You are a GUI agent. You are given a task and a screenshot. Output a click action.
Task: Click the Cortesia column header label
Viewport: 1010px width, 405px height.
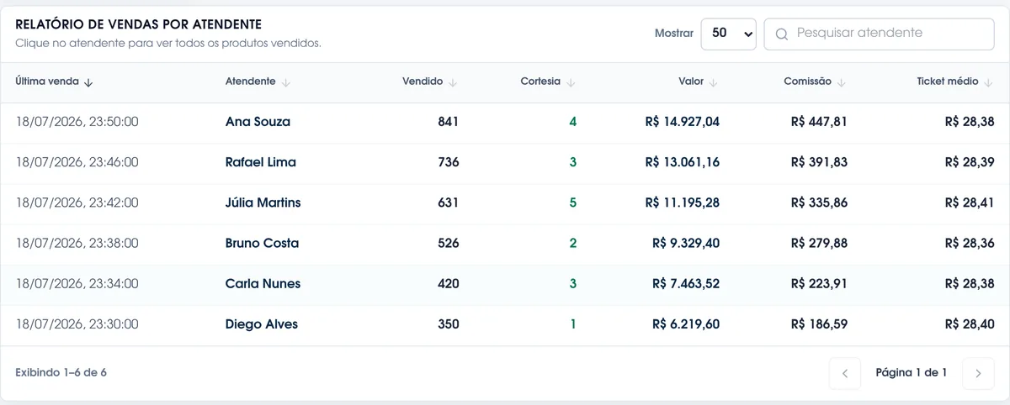pos(540,82)
